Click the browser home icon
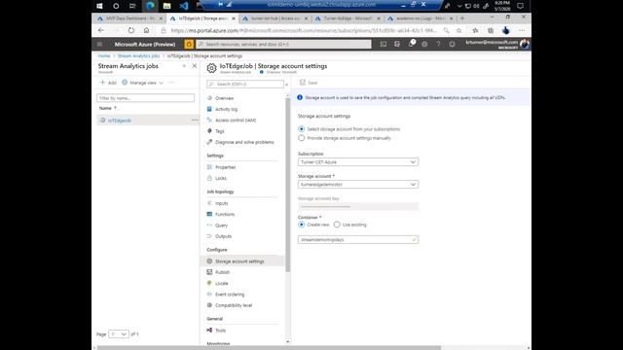The height and width of the screenshot is (350, 623). (146, 30)
